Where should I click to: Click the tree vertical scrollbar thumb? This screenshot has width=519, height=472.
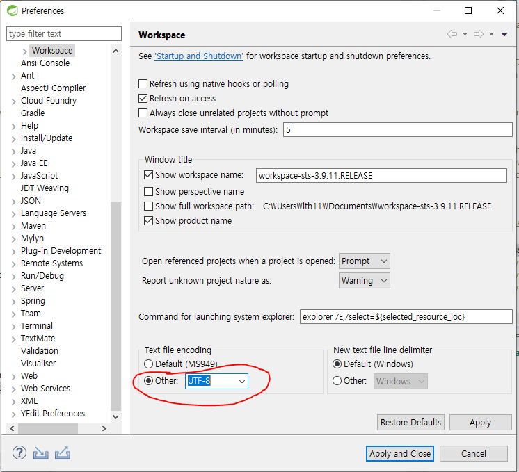click(x=116, y=306)
